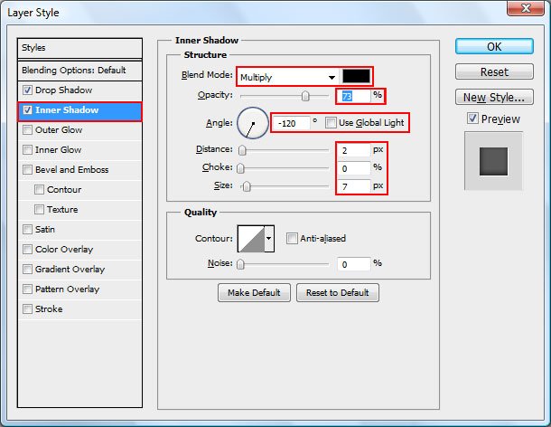
Task: Select the Drop Shadow label
Action: tap(63, 90)
